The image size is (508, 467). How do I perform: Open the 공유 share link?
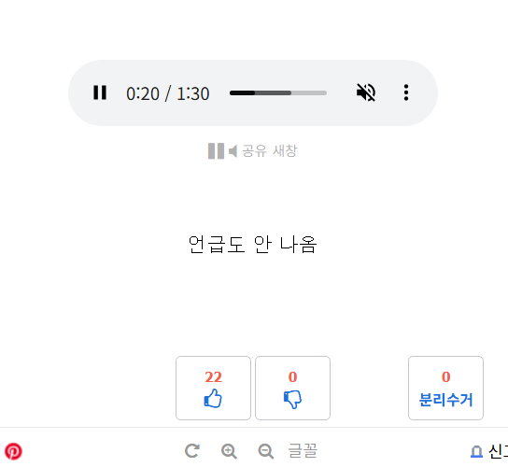(254, 151)
